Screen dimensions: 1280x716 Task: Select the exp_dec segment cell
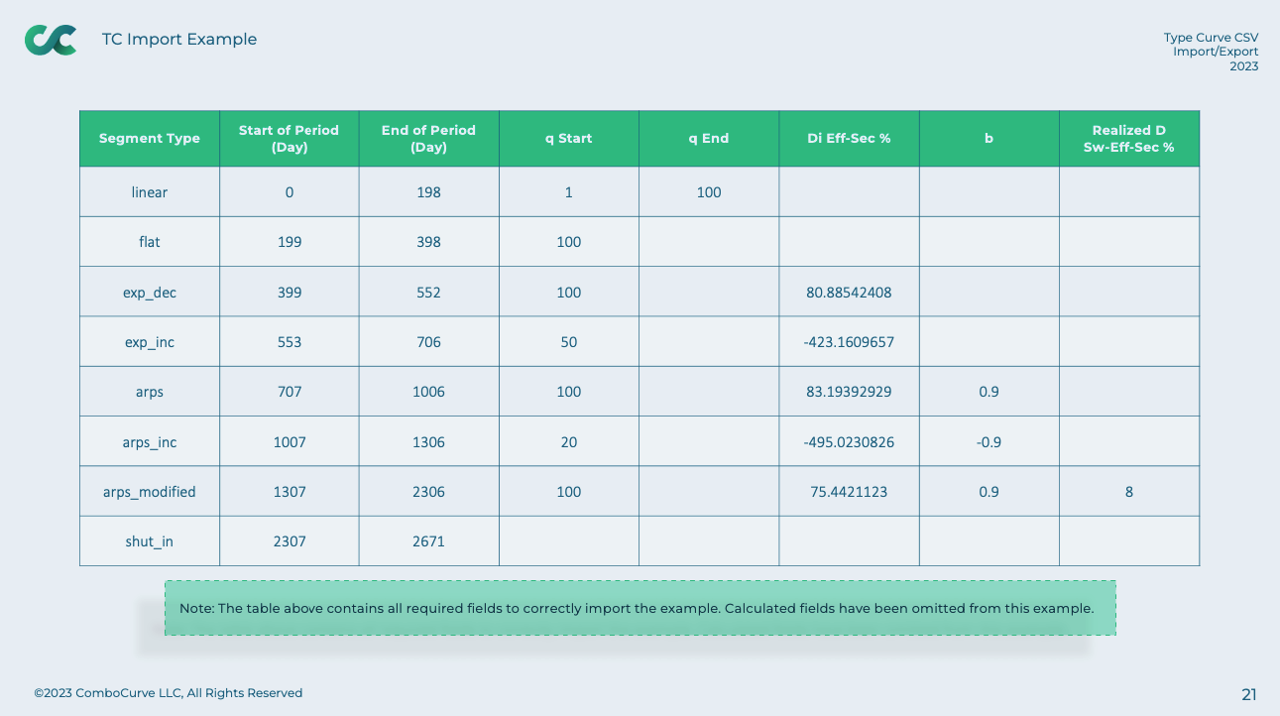coord(150,293)
